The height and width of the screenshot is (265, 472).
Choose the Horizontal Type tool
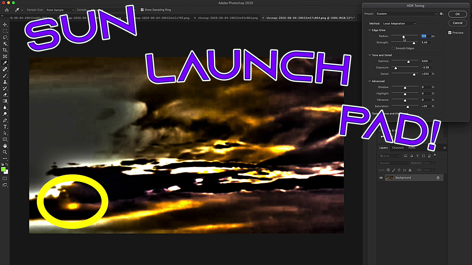coord(5,127)
